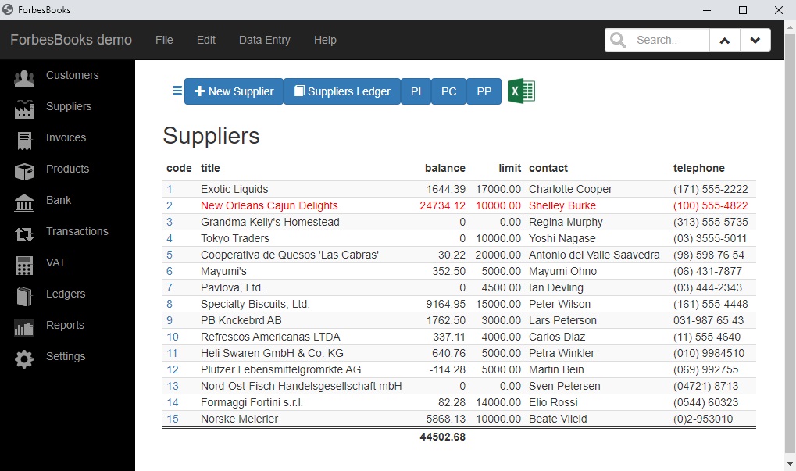Open supplier code 1 link
The width and height of the screenshot is (796, 471).
click(170, 189)
